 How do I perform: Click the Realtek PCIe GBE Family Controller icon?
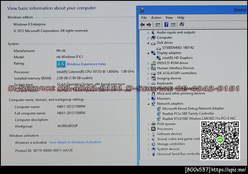coord(159,113)
